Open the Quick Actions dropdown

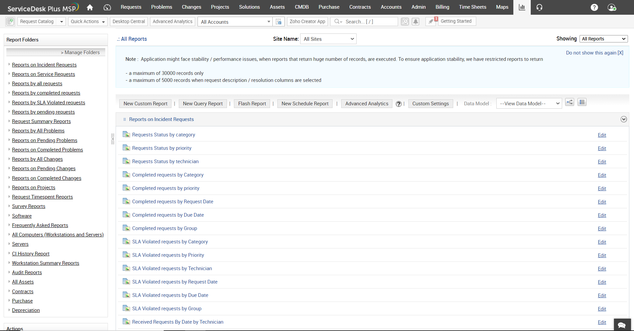tap(88, 21)
